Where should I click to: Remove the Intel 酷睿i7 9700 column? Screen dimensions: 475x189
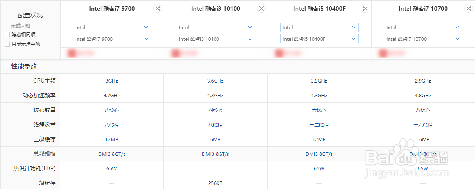(x=158, y=9)
